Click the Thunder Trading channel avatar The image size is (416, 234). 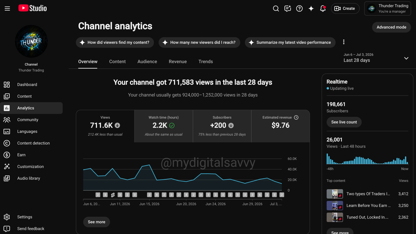tap(31, 41)
